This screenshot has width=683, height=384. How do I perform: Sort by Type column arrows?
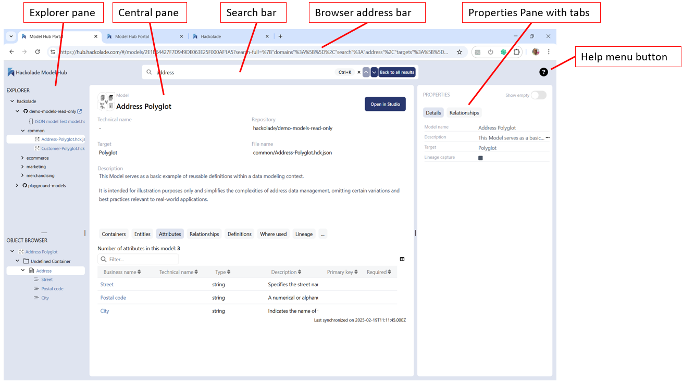point(229,272)
